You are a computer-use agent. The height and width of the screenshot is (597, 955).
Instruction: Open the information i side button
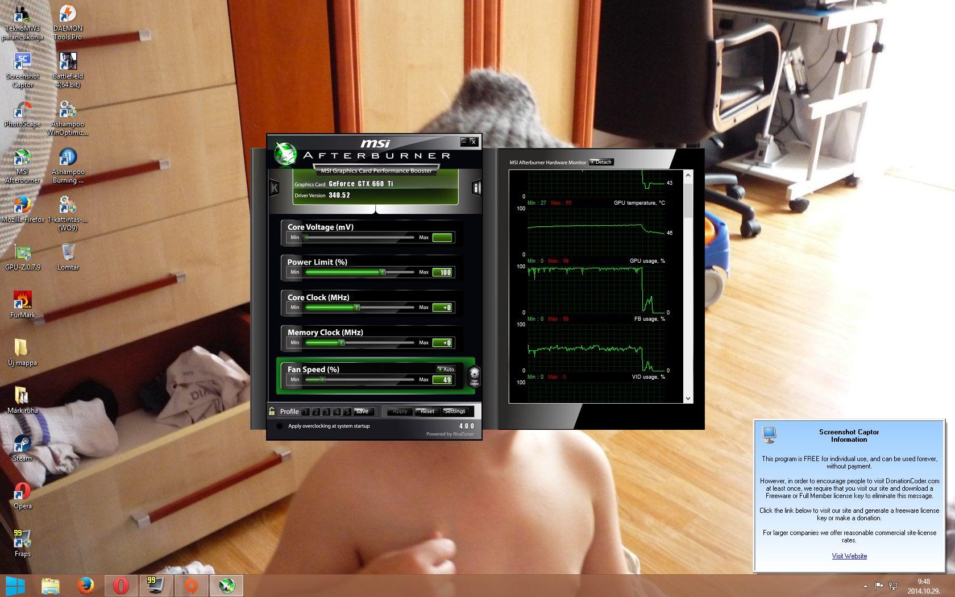click(476, 188)
